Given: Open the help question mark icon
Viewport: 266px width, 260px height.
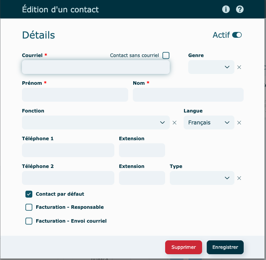Looking at the screenshot, I should pyautogui.click(x=240, y=9).
